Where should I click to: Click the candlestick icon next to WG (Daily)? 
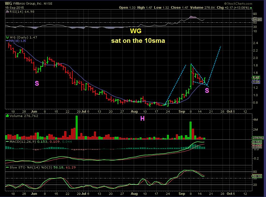click(7, 37)
